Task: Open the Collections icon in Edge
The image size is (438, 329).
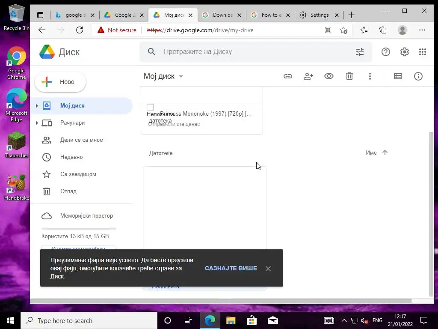Action: pos(383,30)
